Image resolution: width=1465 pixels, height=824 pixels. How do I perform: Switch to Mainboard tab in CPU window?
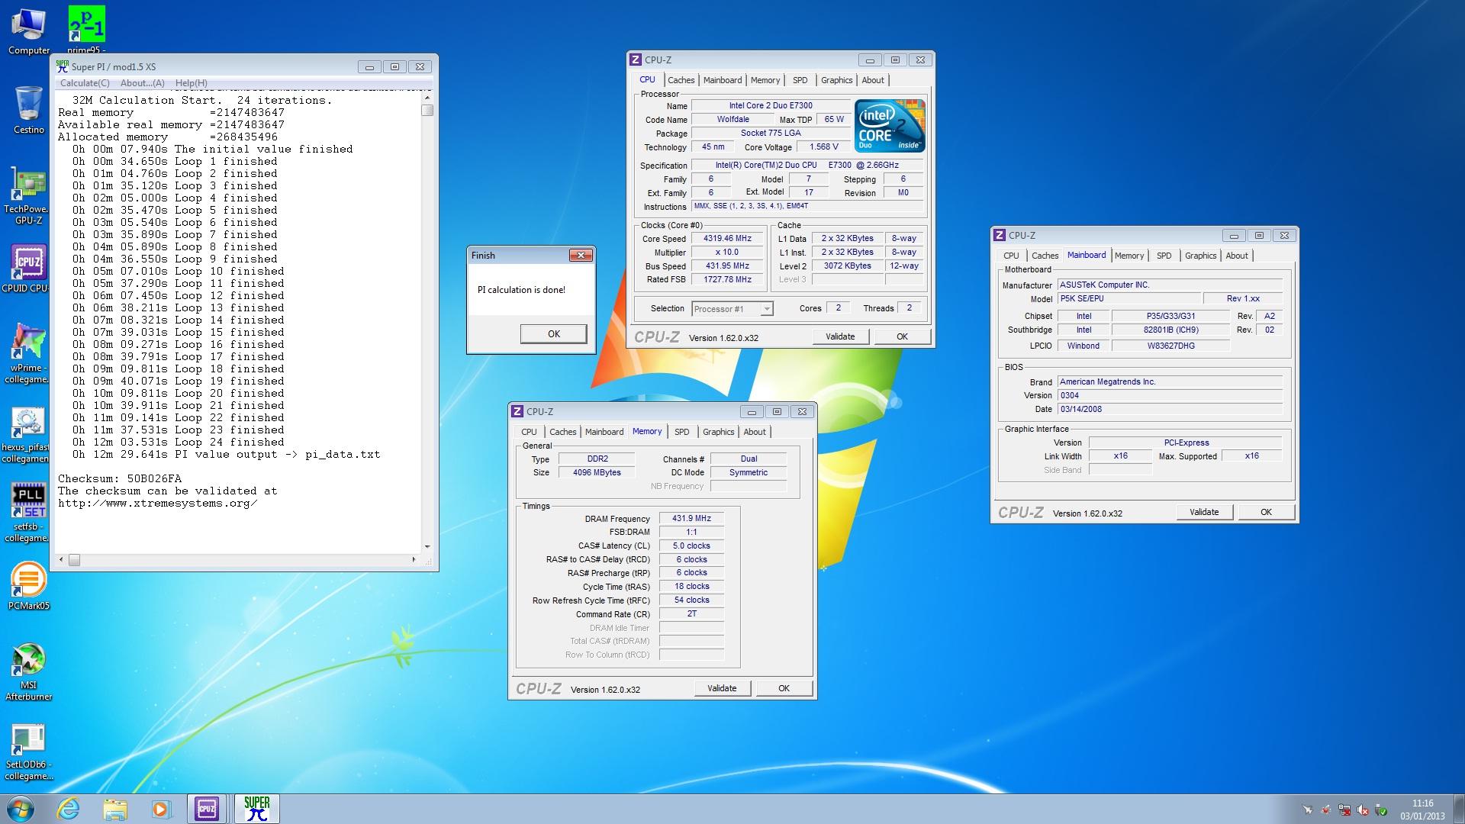[x=723, y=80]
